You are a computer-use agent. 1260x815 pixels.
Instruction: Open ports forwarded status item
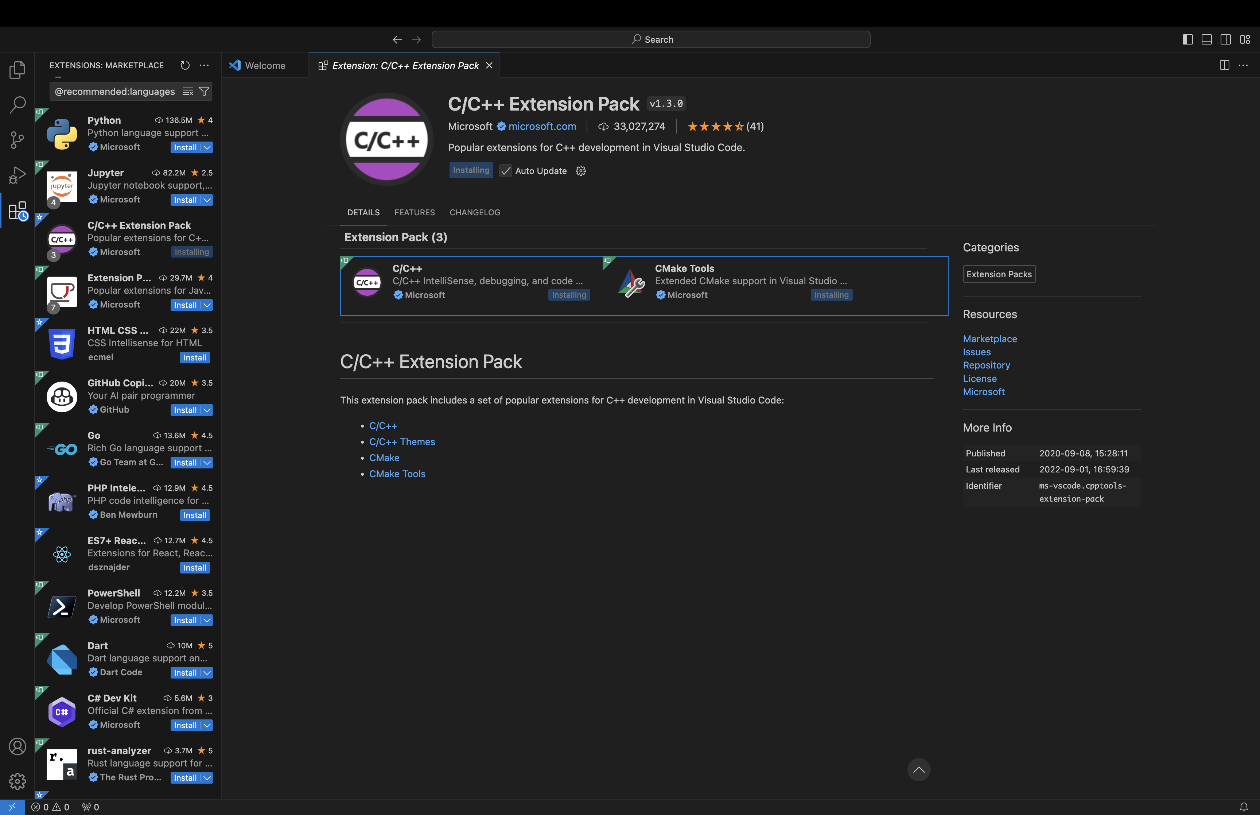pyautogui.click(x=90, y=807)
